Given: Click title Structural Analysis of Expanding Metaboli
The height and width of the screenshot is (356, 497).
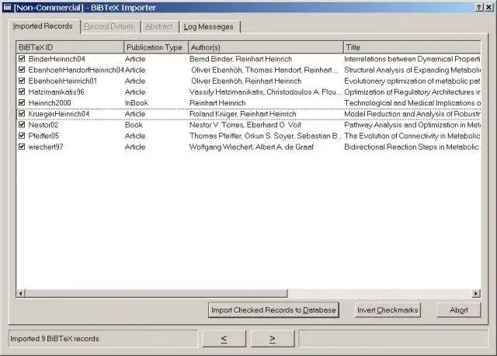Looking at the screenshot, I should coord(412,70).
